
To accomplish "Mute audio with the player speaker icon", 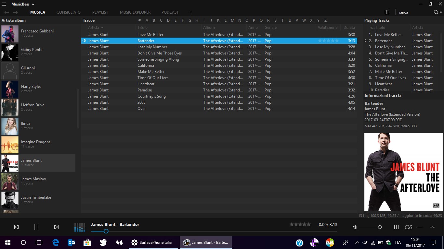I will pyautogui.click(x=355, y=227).
